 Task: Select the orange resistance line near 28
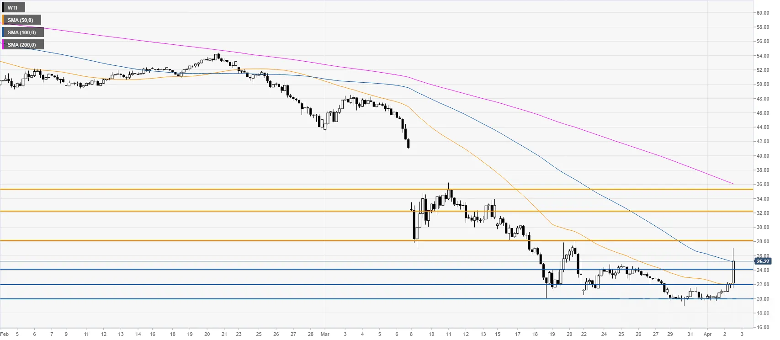click(x=376, y=240)
